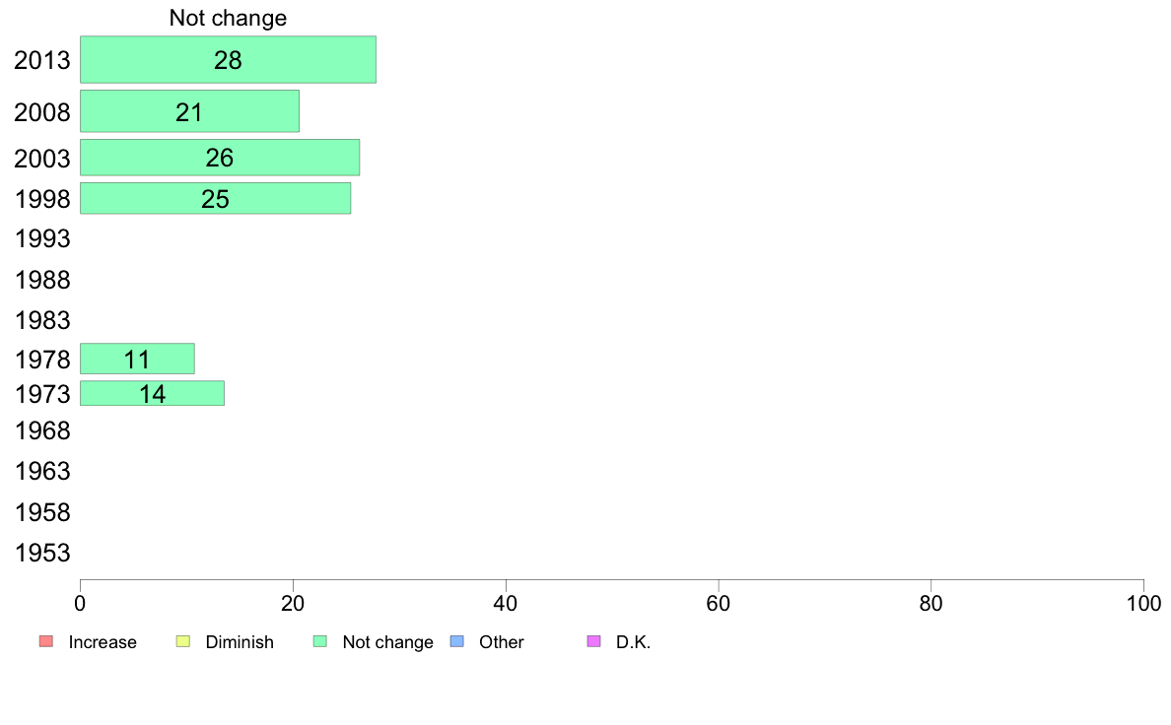Click the D.K. legend label
The image size is (1171, 725).
(633, 642)
